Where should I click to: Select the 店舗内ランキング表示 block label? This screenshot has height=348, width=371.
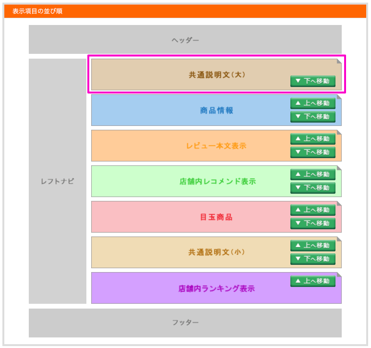216,289
